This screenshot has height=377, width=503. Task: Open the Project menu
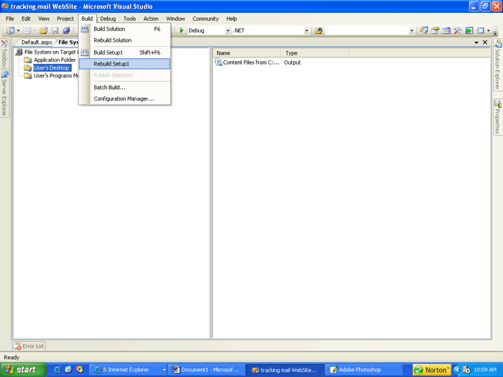coord(65,19)
